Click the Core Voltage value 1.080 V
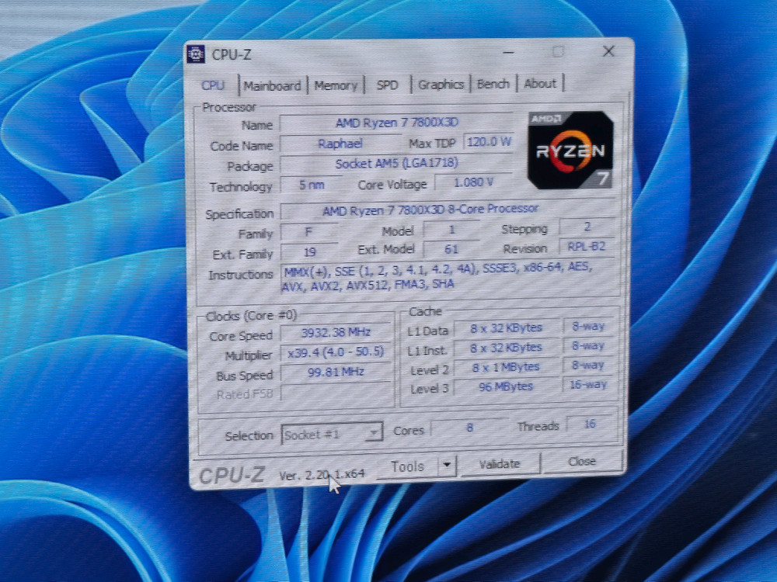This screenshot has height=582, width=777. (x=473, y=182)
